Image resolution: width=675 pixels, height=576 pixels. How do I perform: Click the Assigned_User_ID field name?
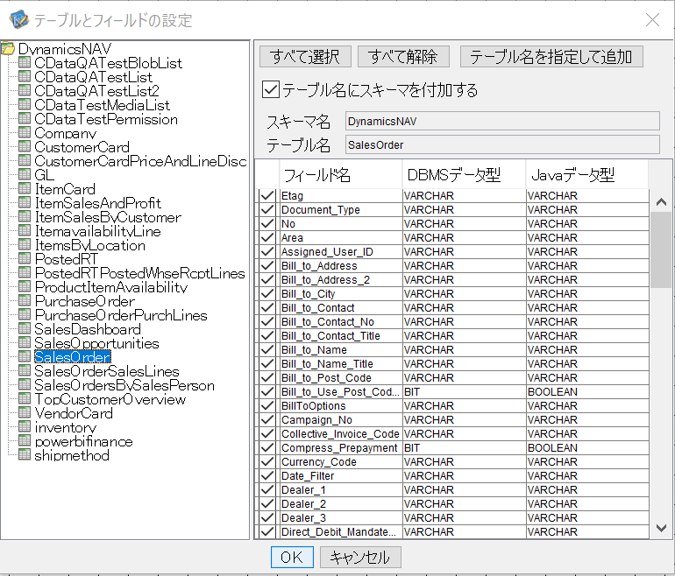[x=327, y=251]
